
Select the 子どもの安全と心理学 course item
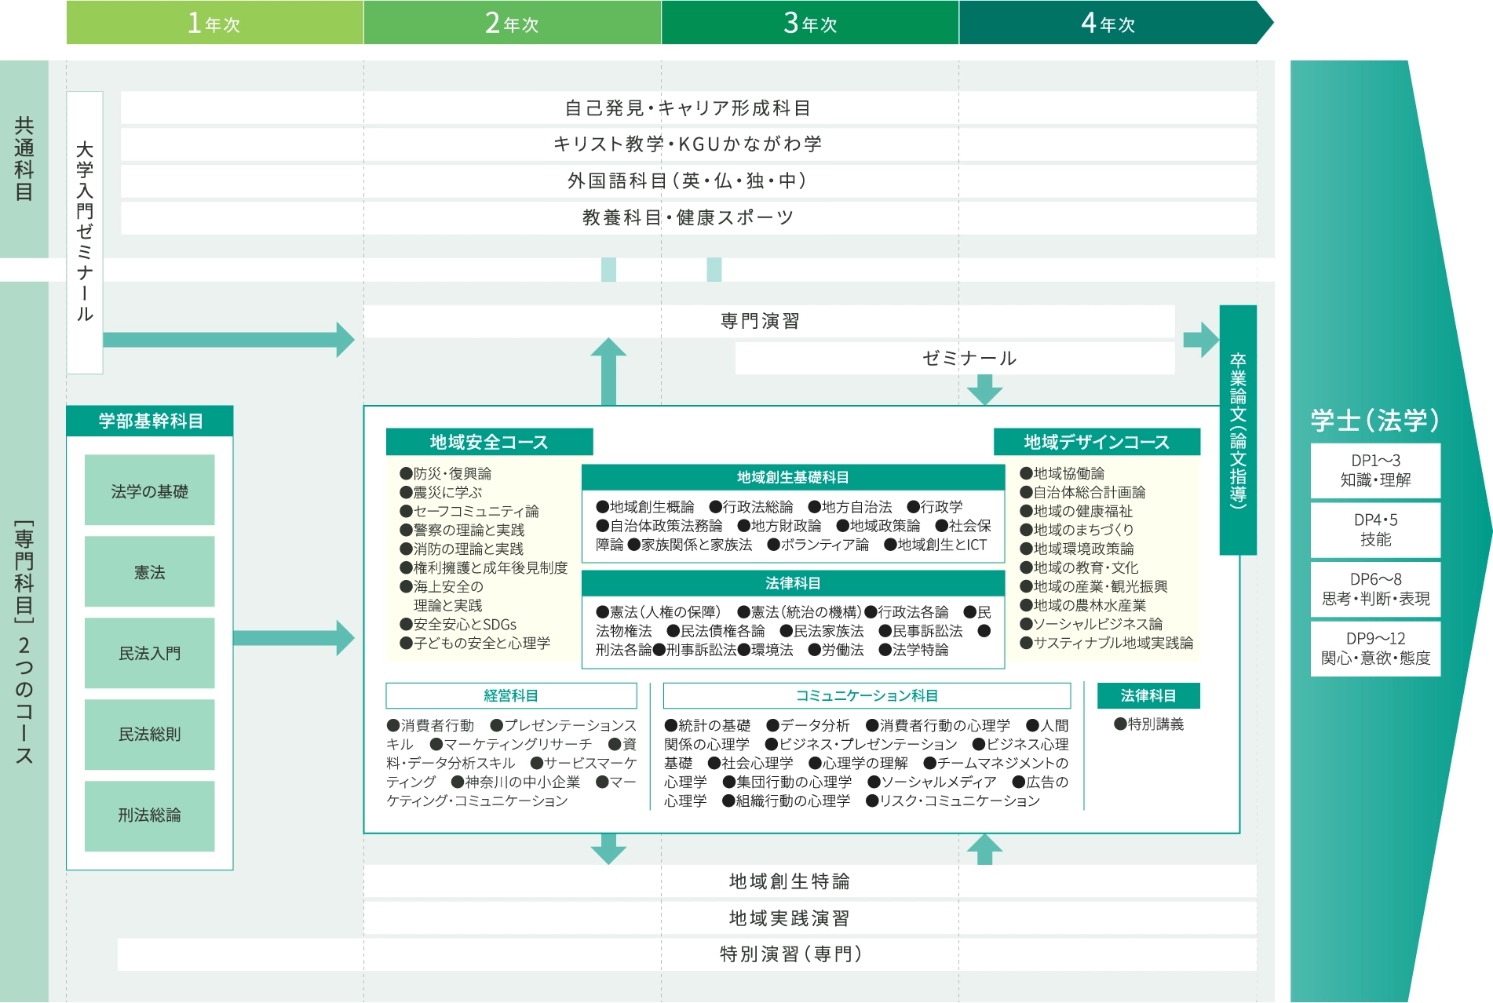(475, 643)
